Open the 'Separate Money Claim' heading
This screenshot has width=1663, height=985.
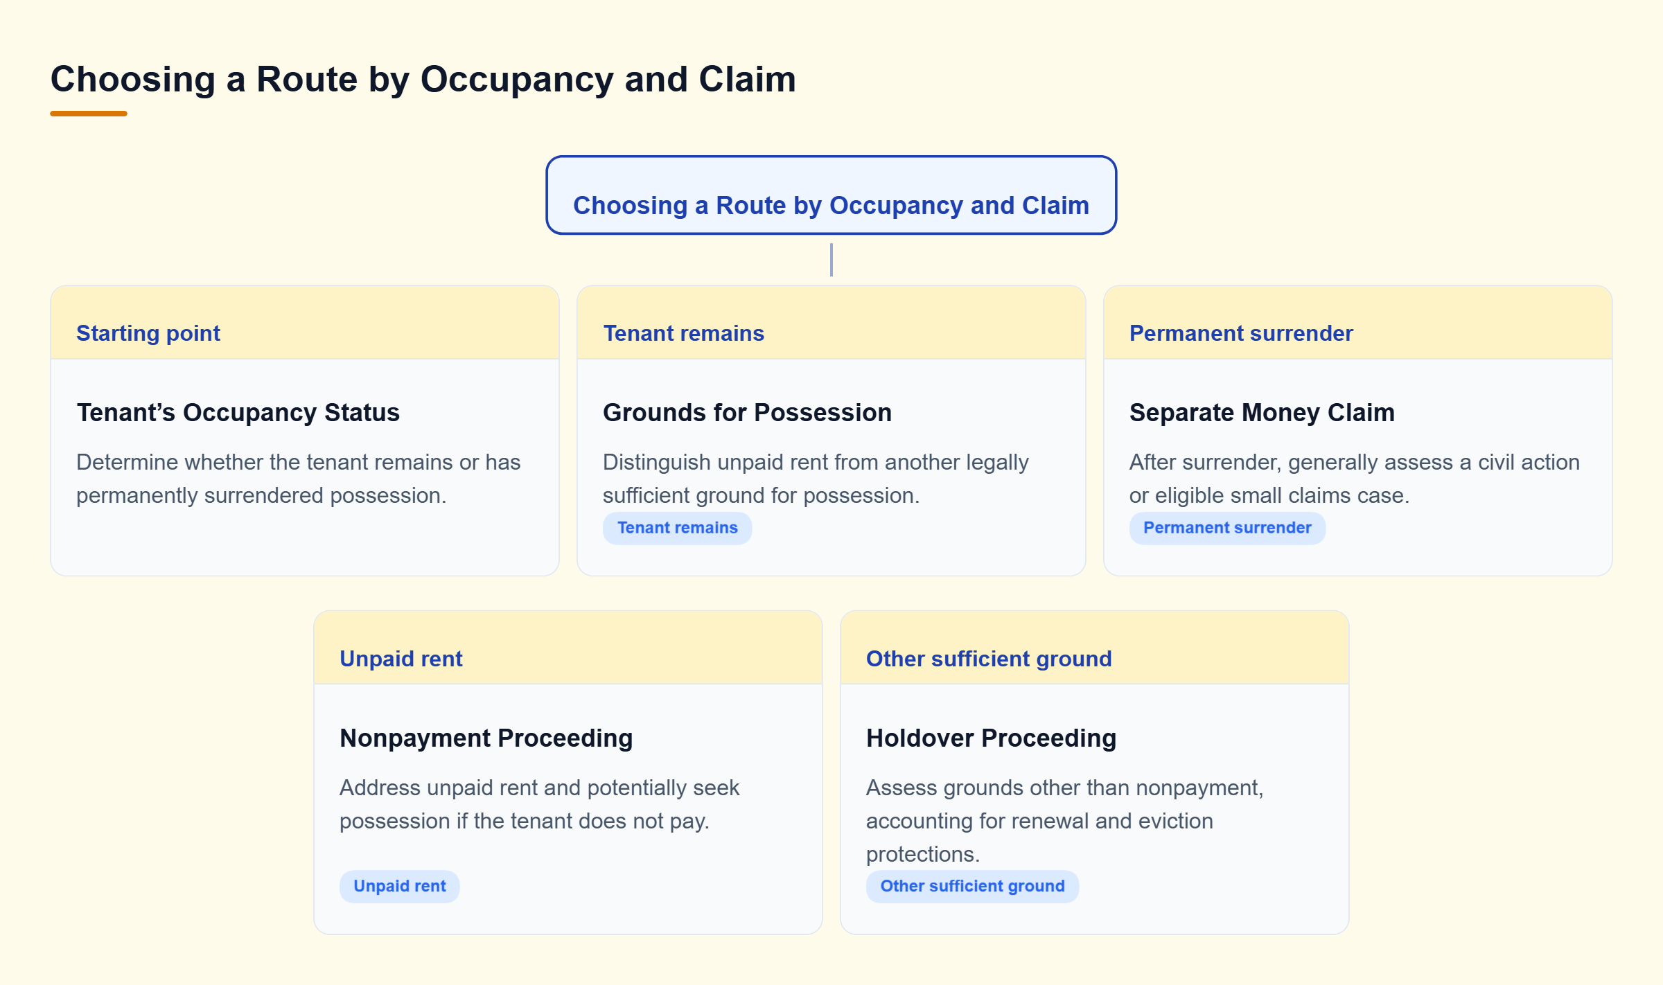[x=1262, y=412]
